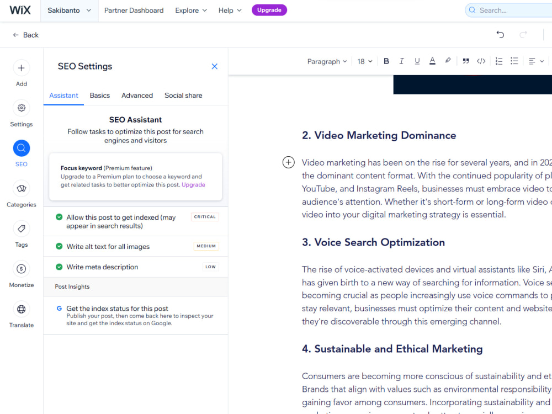The height and width of the screenshot is (414, 552).
Task: Click the green check beside meta description
Action: point(59,267)
